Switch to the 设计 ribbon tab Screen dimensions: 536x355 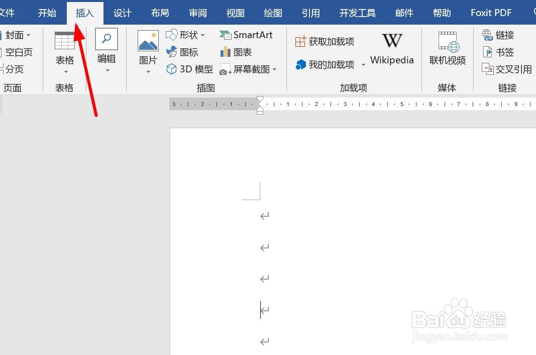(122, 13)
